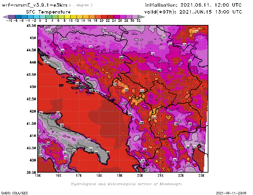Image resolution: width=253 pixels, height=195 pixels.
Task: Click the dark blue swatch between -8 and -6
Action: click(18, 17)
